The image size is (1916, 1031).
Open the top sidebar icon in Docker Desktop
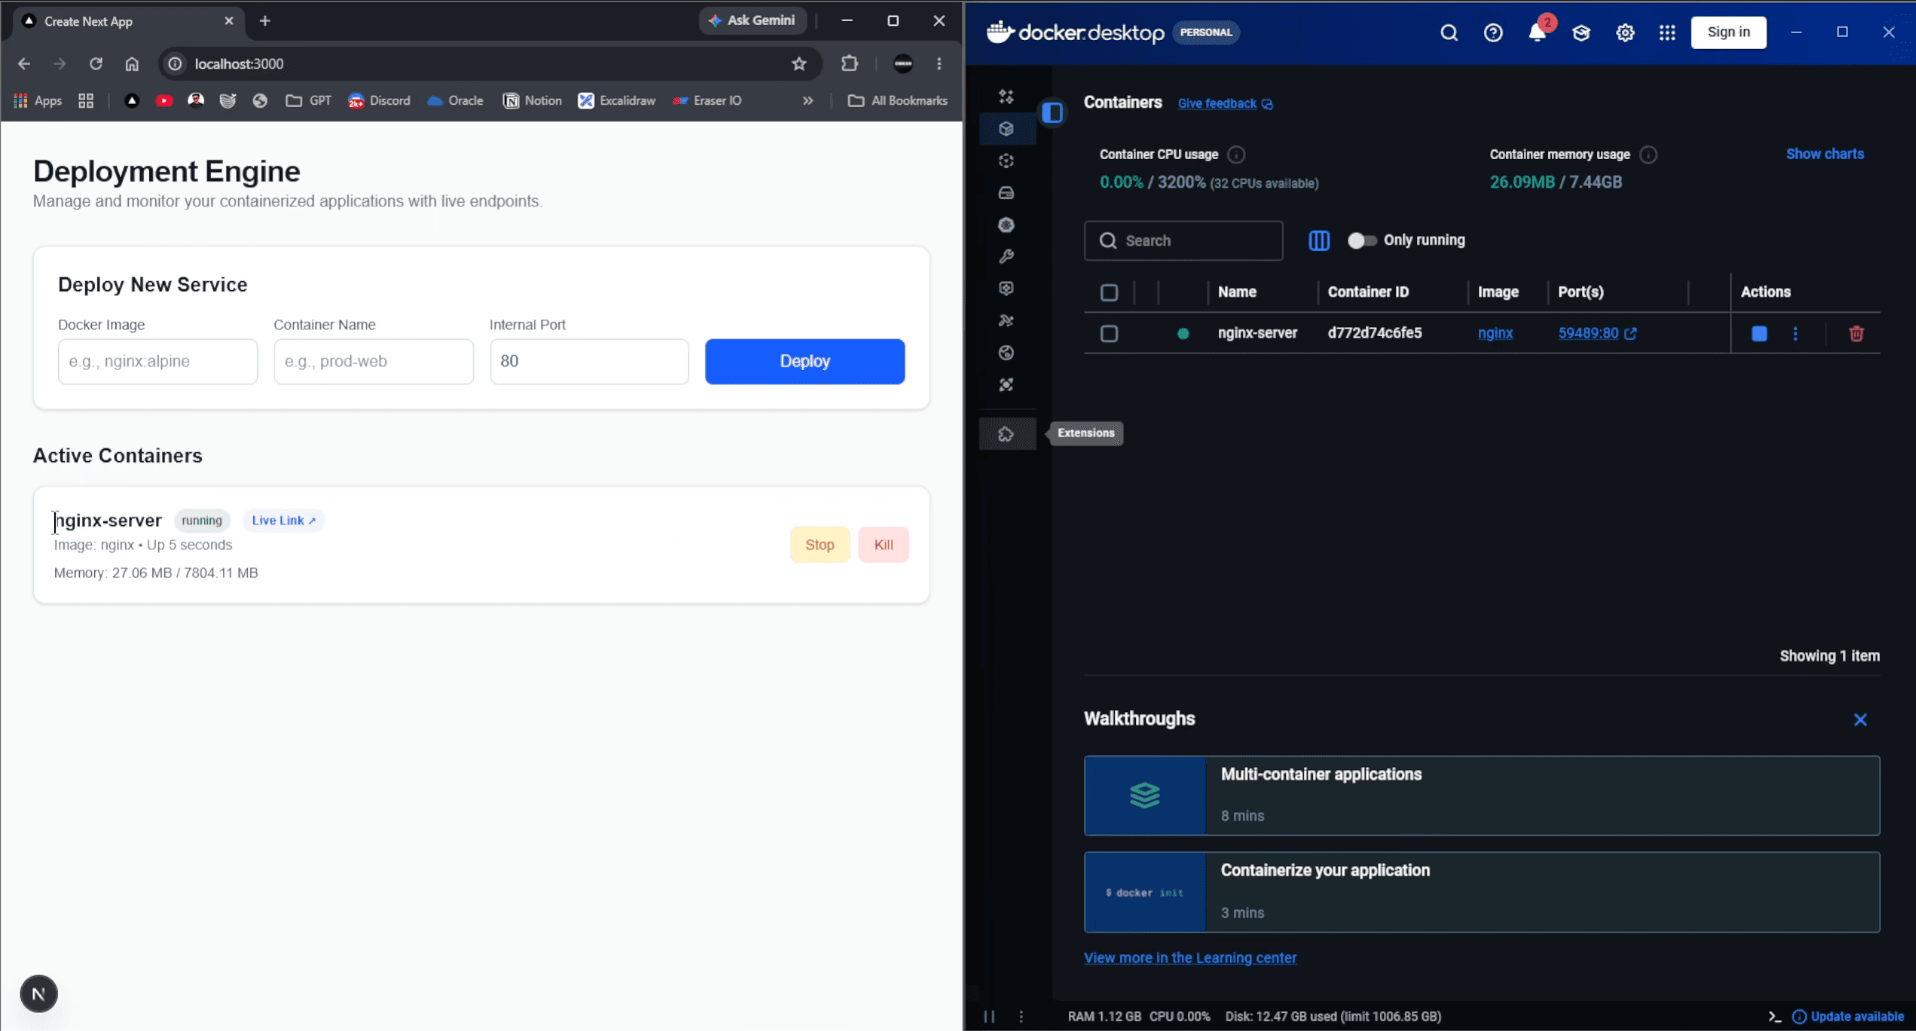[x=1006, y=96]
